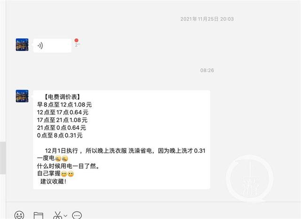Click the gray scrollbar handle at left edge
The width and height of the screenshot is (301, 219).
pos(3,158)
